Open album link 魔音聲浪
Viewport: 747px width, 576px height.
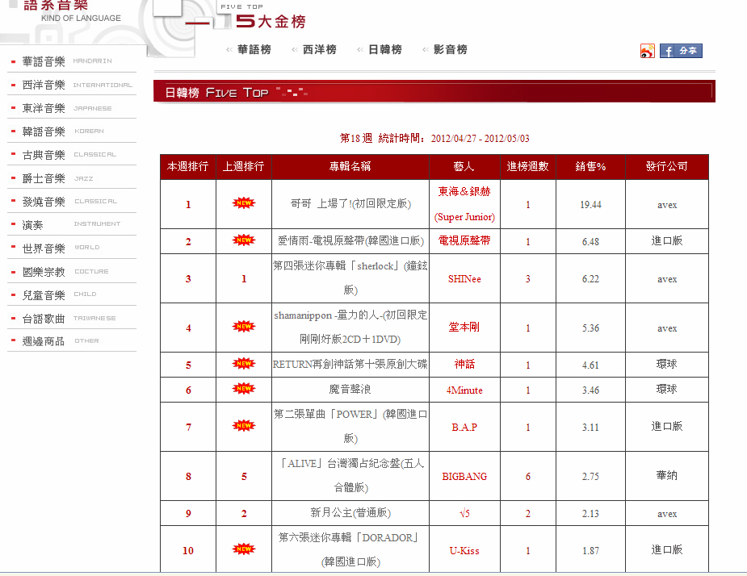coord(350,390)
